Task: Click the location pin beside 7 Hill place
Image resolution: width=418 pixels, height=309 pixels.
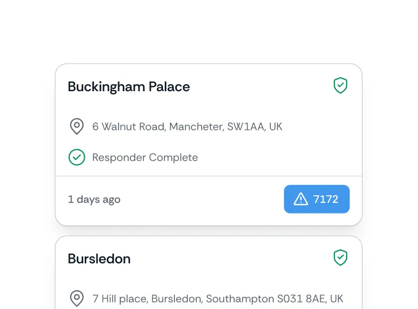Action: click(77, 298)
